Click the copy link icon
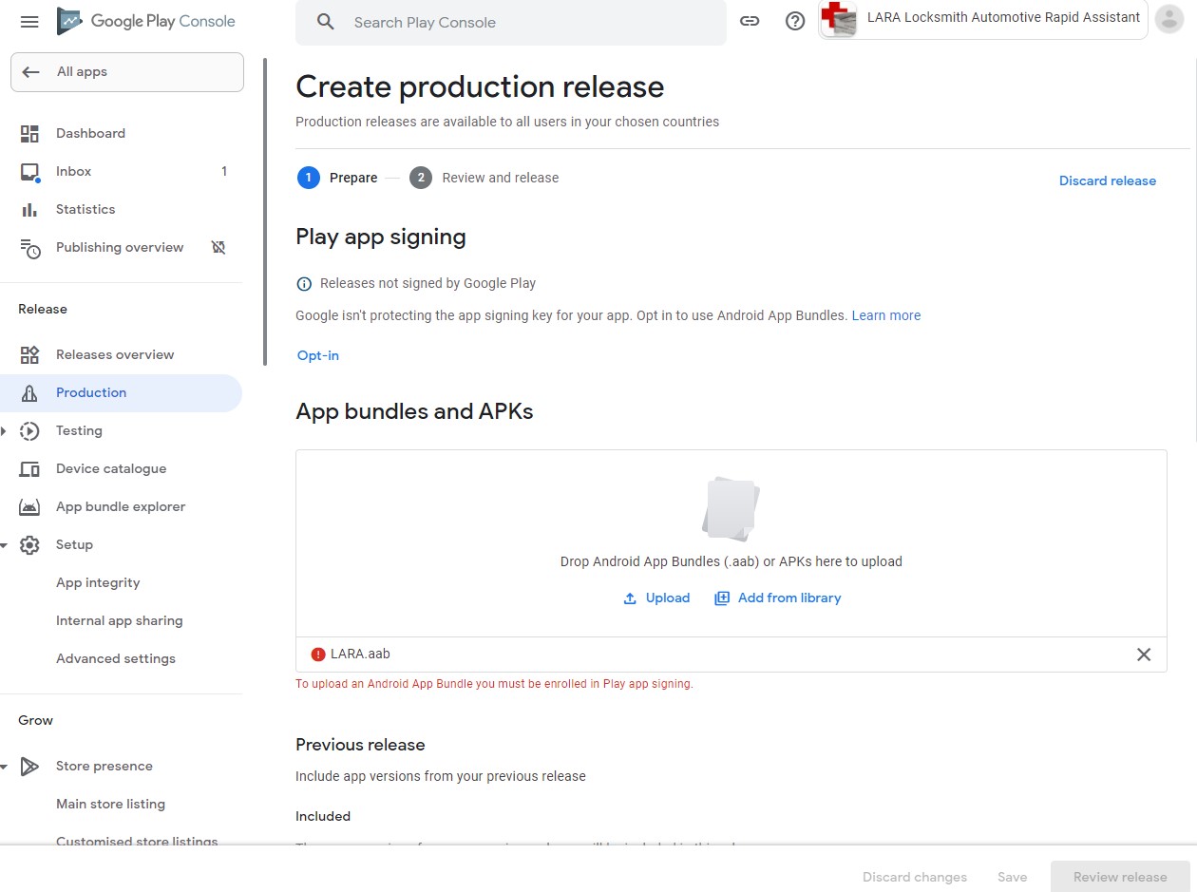Screen dimensions: 1197x892 click(x=750, y=22)
